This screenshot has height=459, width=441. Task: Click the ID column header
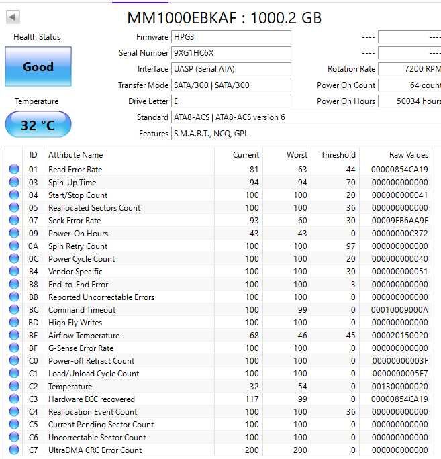(34, 155)
